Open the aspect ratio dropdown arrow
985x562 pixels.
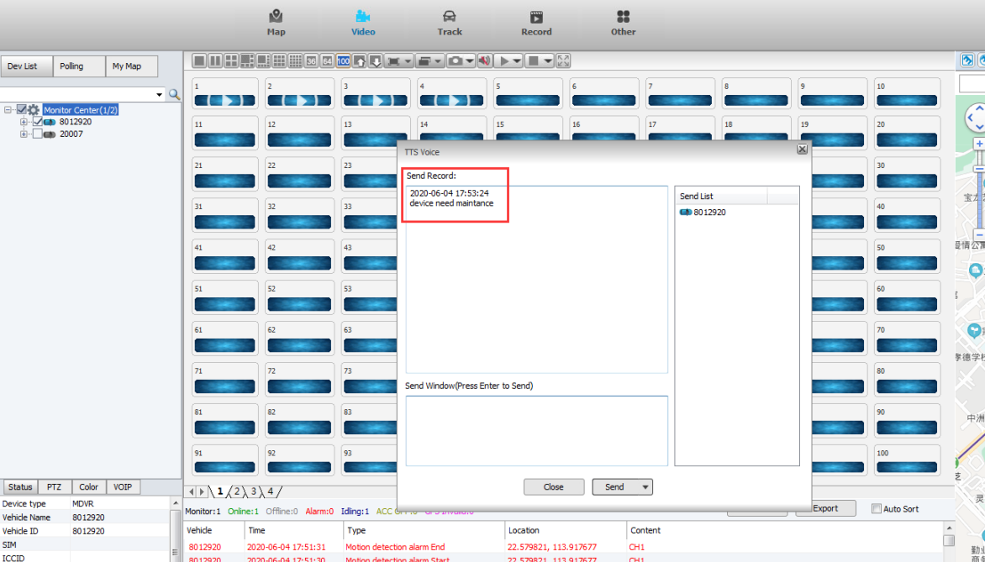pos(408,61)
